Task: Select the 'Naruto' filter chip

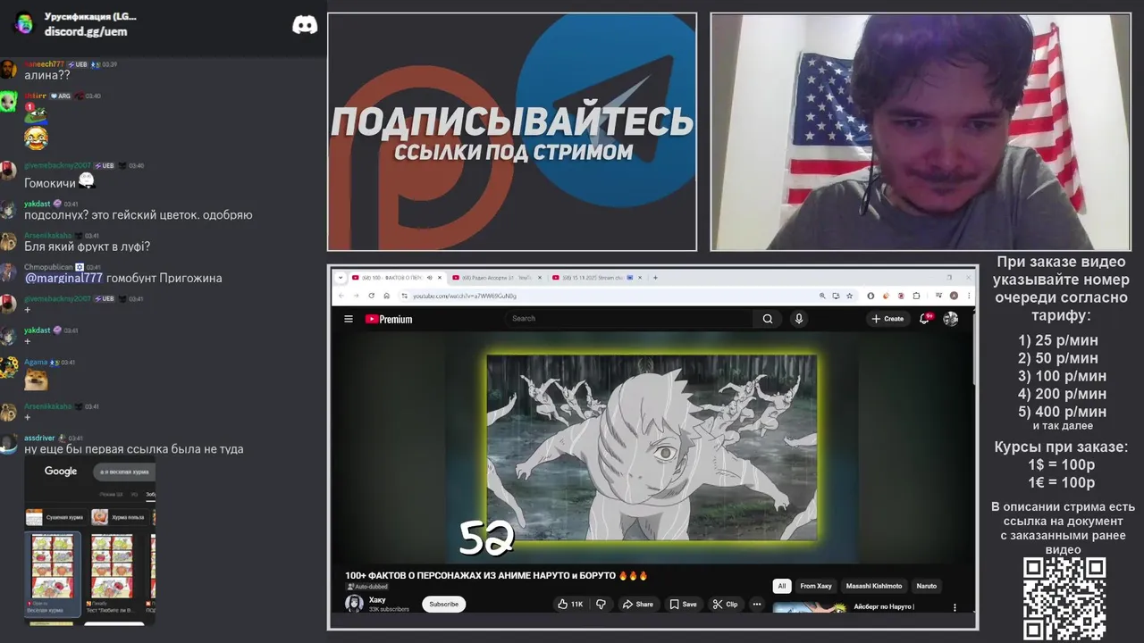Action: coord(927,586)
